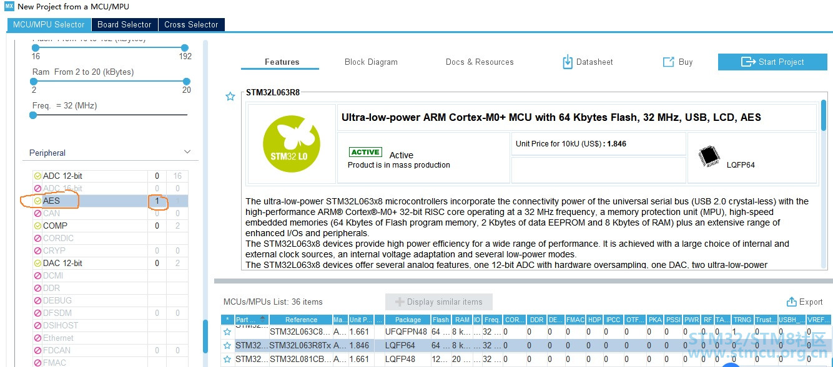Image resolution: width=833 pixels, height=367 pixels.
Task: Click the TRNG column header
Action: pyautogui.click(x=742, y=320)
